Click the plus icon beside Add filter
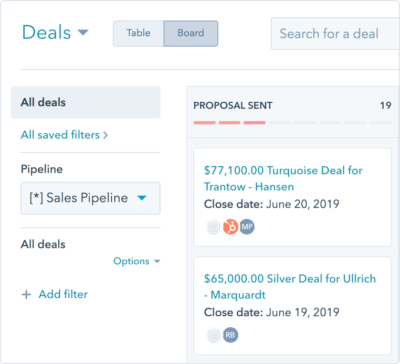 point(26,295)
